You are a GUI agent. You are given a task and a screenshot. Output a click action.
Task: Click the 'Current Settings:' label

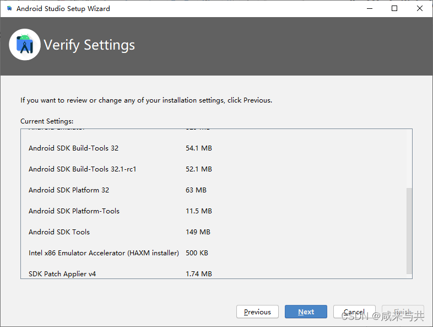pos(47,121)
